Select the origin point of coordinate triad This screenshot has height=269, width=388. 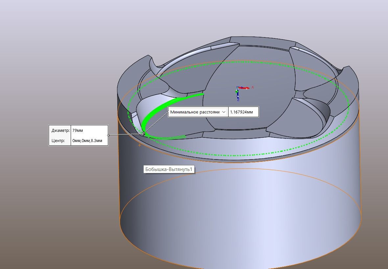tap(238, 88)
